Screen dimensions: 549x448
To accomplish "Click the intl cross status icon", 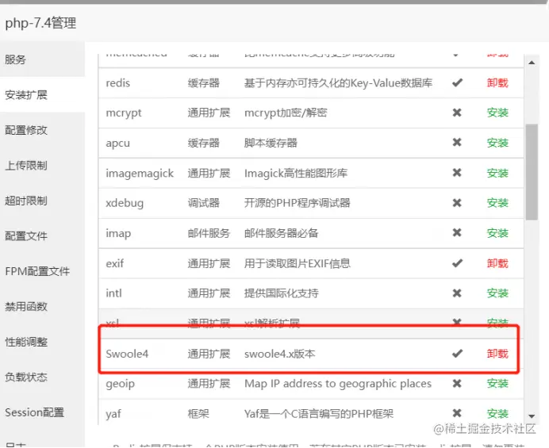I will [x=457, y=293].
